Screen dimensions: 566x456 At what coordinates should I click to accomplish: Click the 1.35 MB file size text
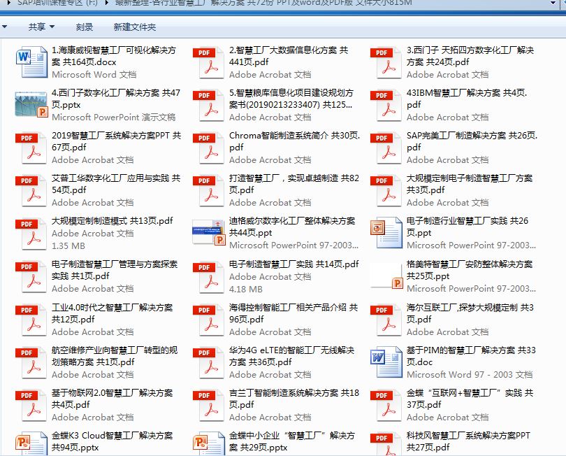tap(68, 246)
